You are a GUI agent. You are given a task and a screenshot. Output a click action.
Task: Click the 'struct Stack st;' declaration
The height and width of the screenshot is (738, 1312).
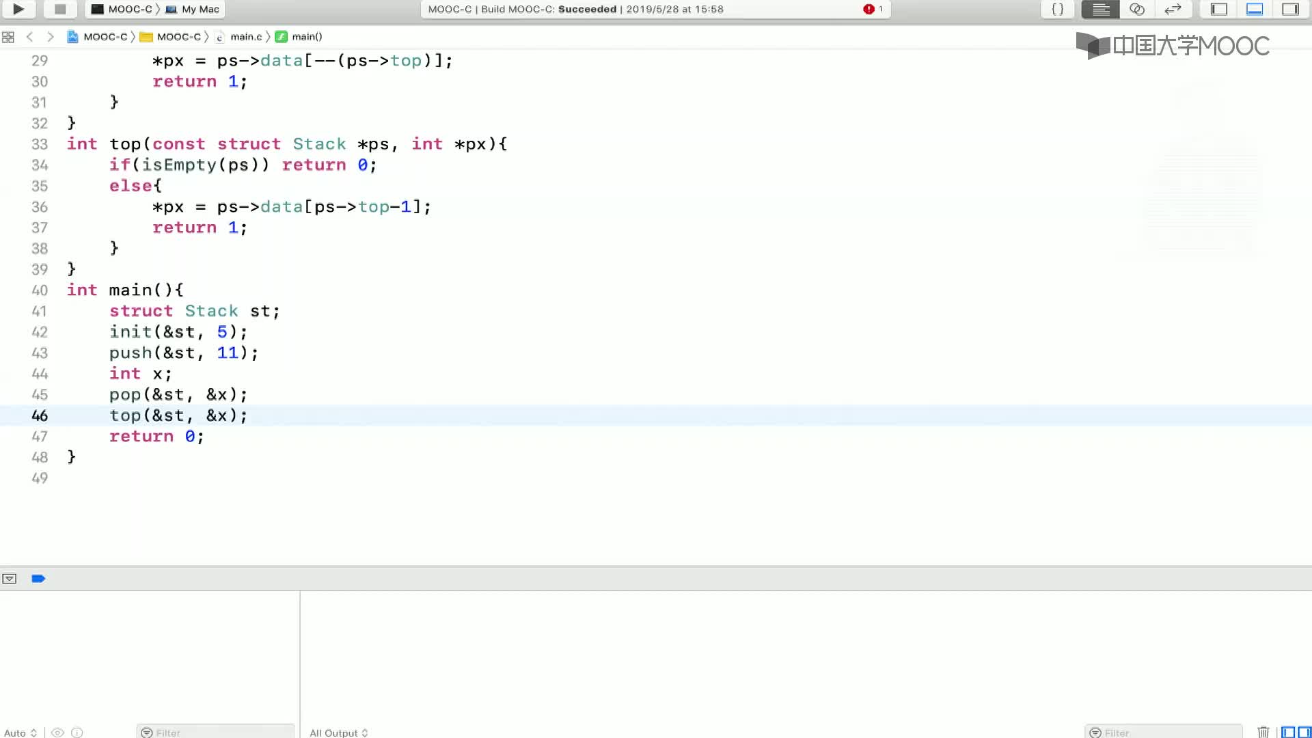(195, 311)
